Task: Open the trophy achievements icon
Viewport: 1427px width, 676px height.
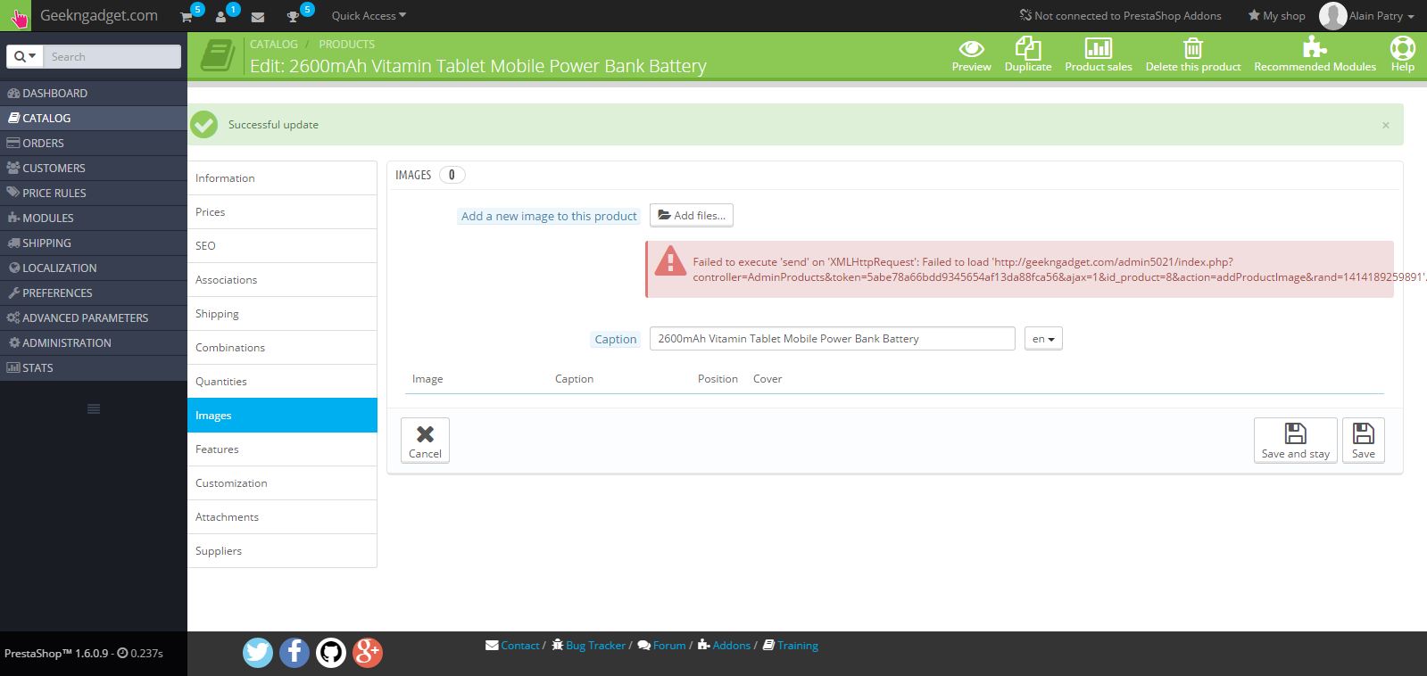Action: 293,16
